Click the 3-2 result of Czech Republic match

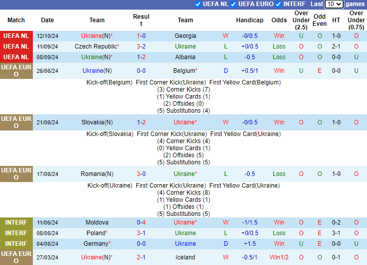pyautogui.click(x=141, y=47)
